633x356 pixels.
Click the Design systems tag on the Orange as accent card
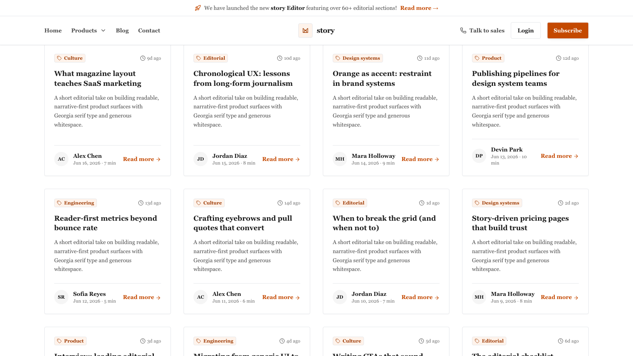358,58
